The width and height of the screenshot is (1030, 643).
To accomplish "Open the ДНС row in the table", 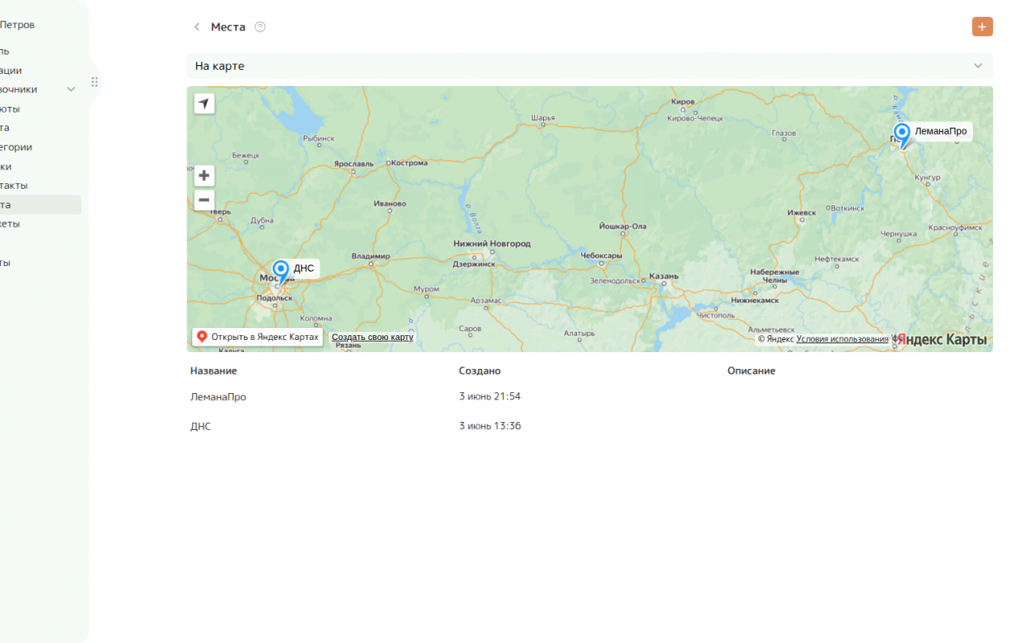I will coord(590,426).
